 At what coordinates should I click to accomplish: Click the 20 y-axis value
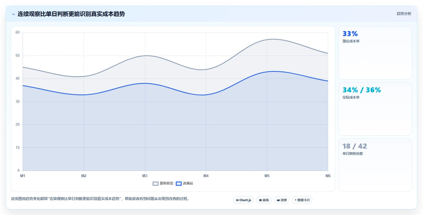(18, 125)
